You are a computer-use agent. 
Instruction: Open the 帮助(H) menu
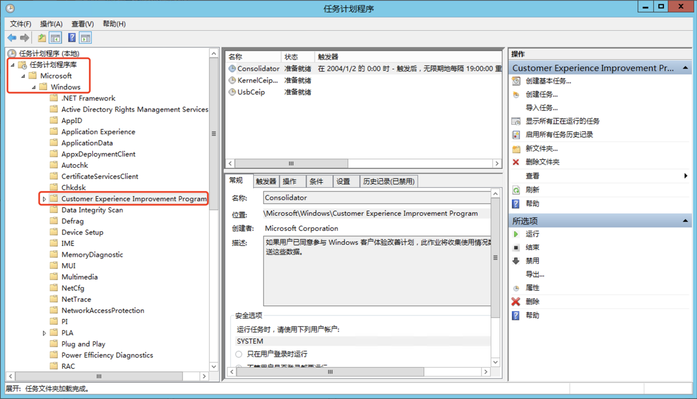114,24
